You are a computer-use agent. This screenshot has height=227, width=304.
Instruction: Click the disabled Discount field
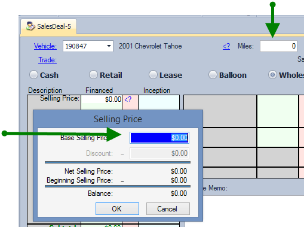[159, 153]
